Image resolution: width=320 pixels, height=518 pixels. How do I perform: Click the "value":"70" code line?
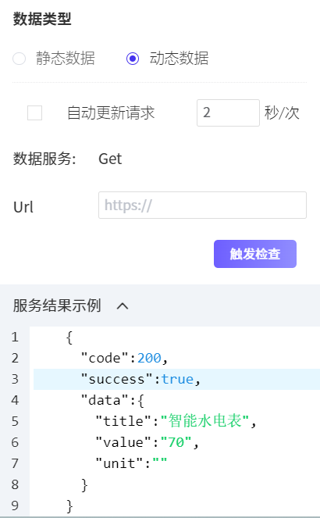coord(148,442)
